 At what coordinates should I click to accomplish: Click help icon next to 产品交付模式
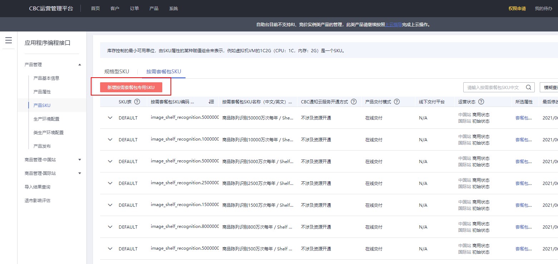(x=397, y=102)
